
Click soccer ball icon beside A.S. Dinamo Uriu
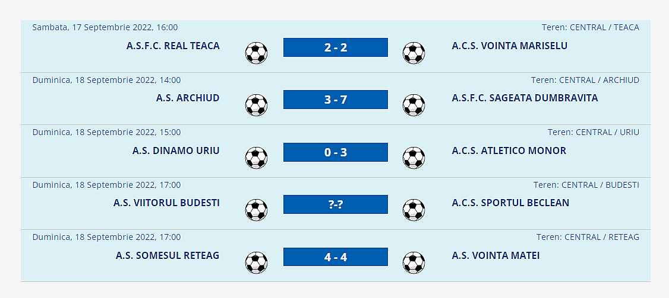256,158
